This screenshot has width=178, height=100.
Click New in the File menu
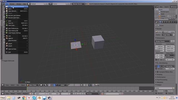click(17, 7)
